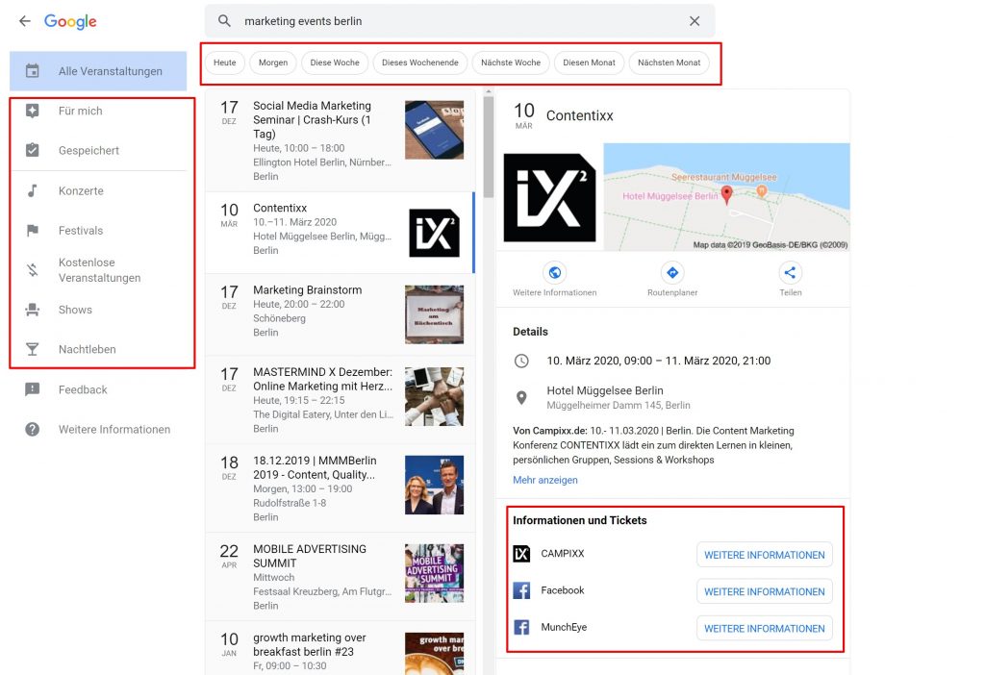Open growth marketing over breakfast event
985x675 pixels.
[340, 650]
